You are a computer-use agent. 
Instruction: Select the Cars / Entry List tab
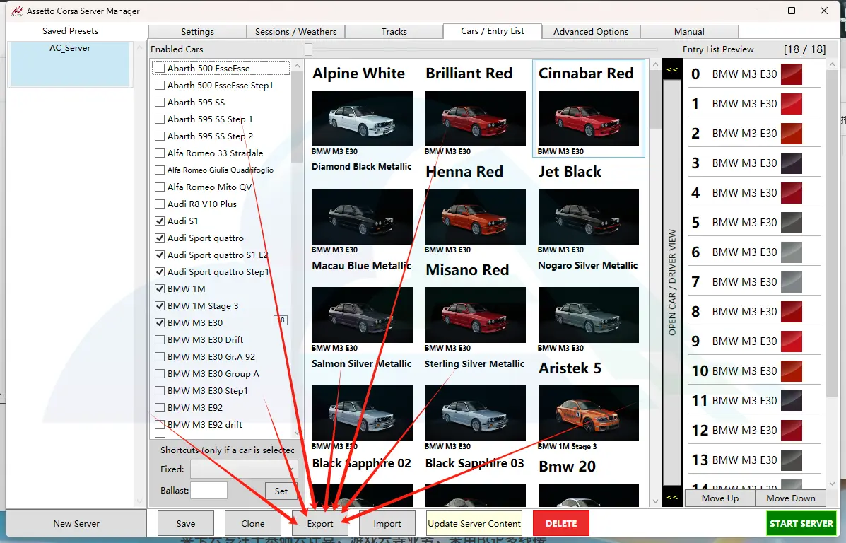tap(492, 31)
